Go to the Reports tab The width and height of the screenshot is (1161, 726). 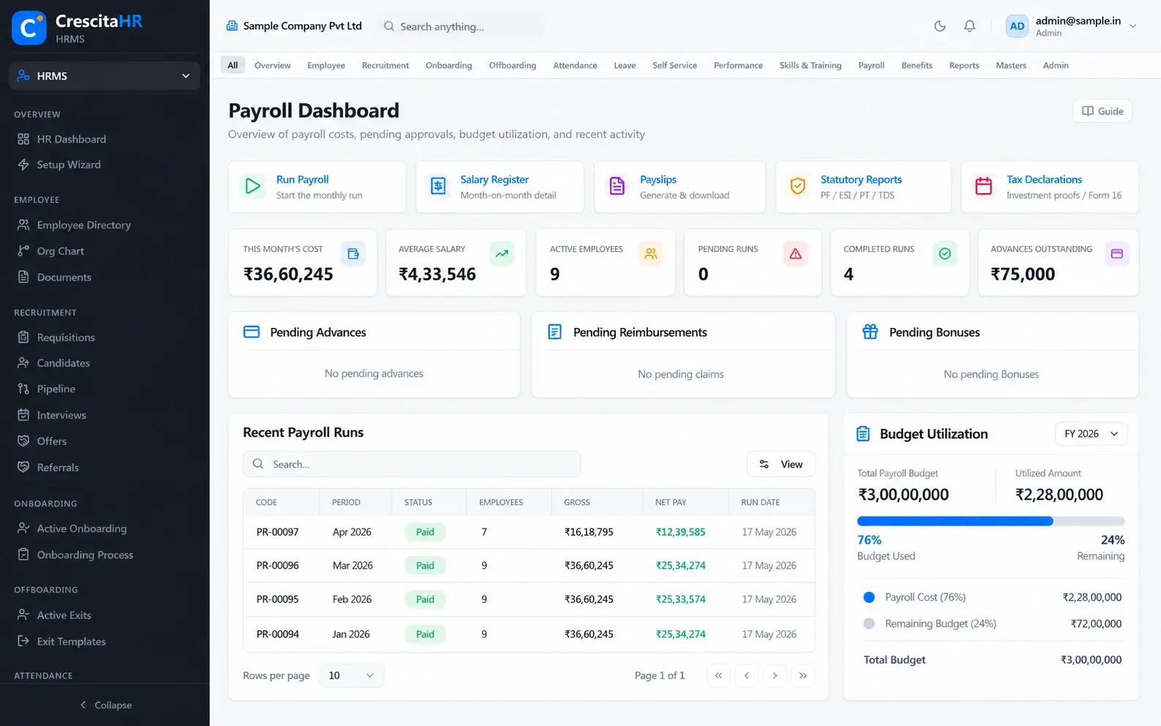point(964,65)
